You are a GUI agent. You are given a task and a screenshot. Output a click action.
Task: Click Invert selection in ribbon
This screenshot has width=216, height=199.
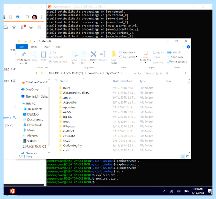point(177,62)
